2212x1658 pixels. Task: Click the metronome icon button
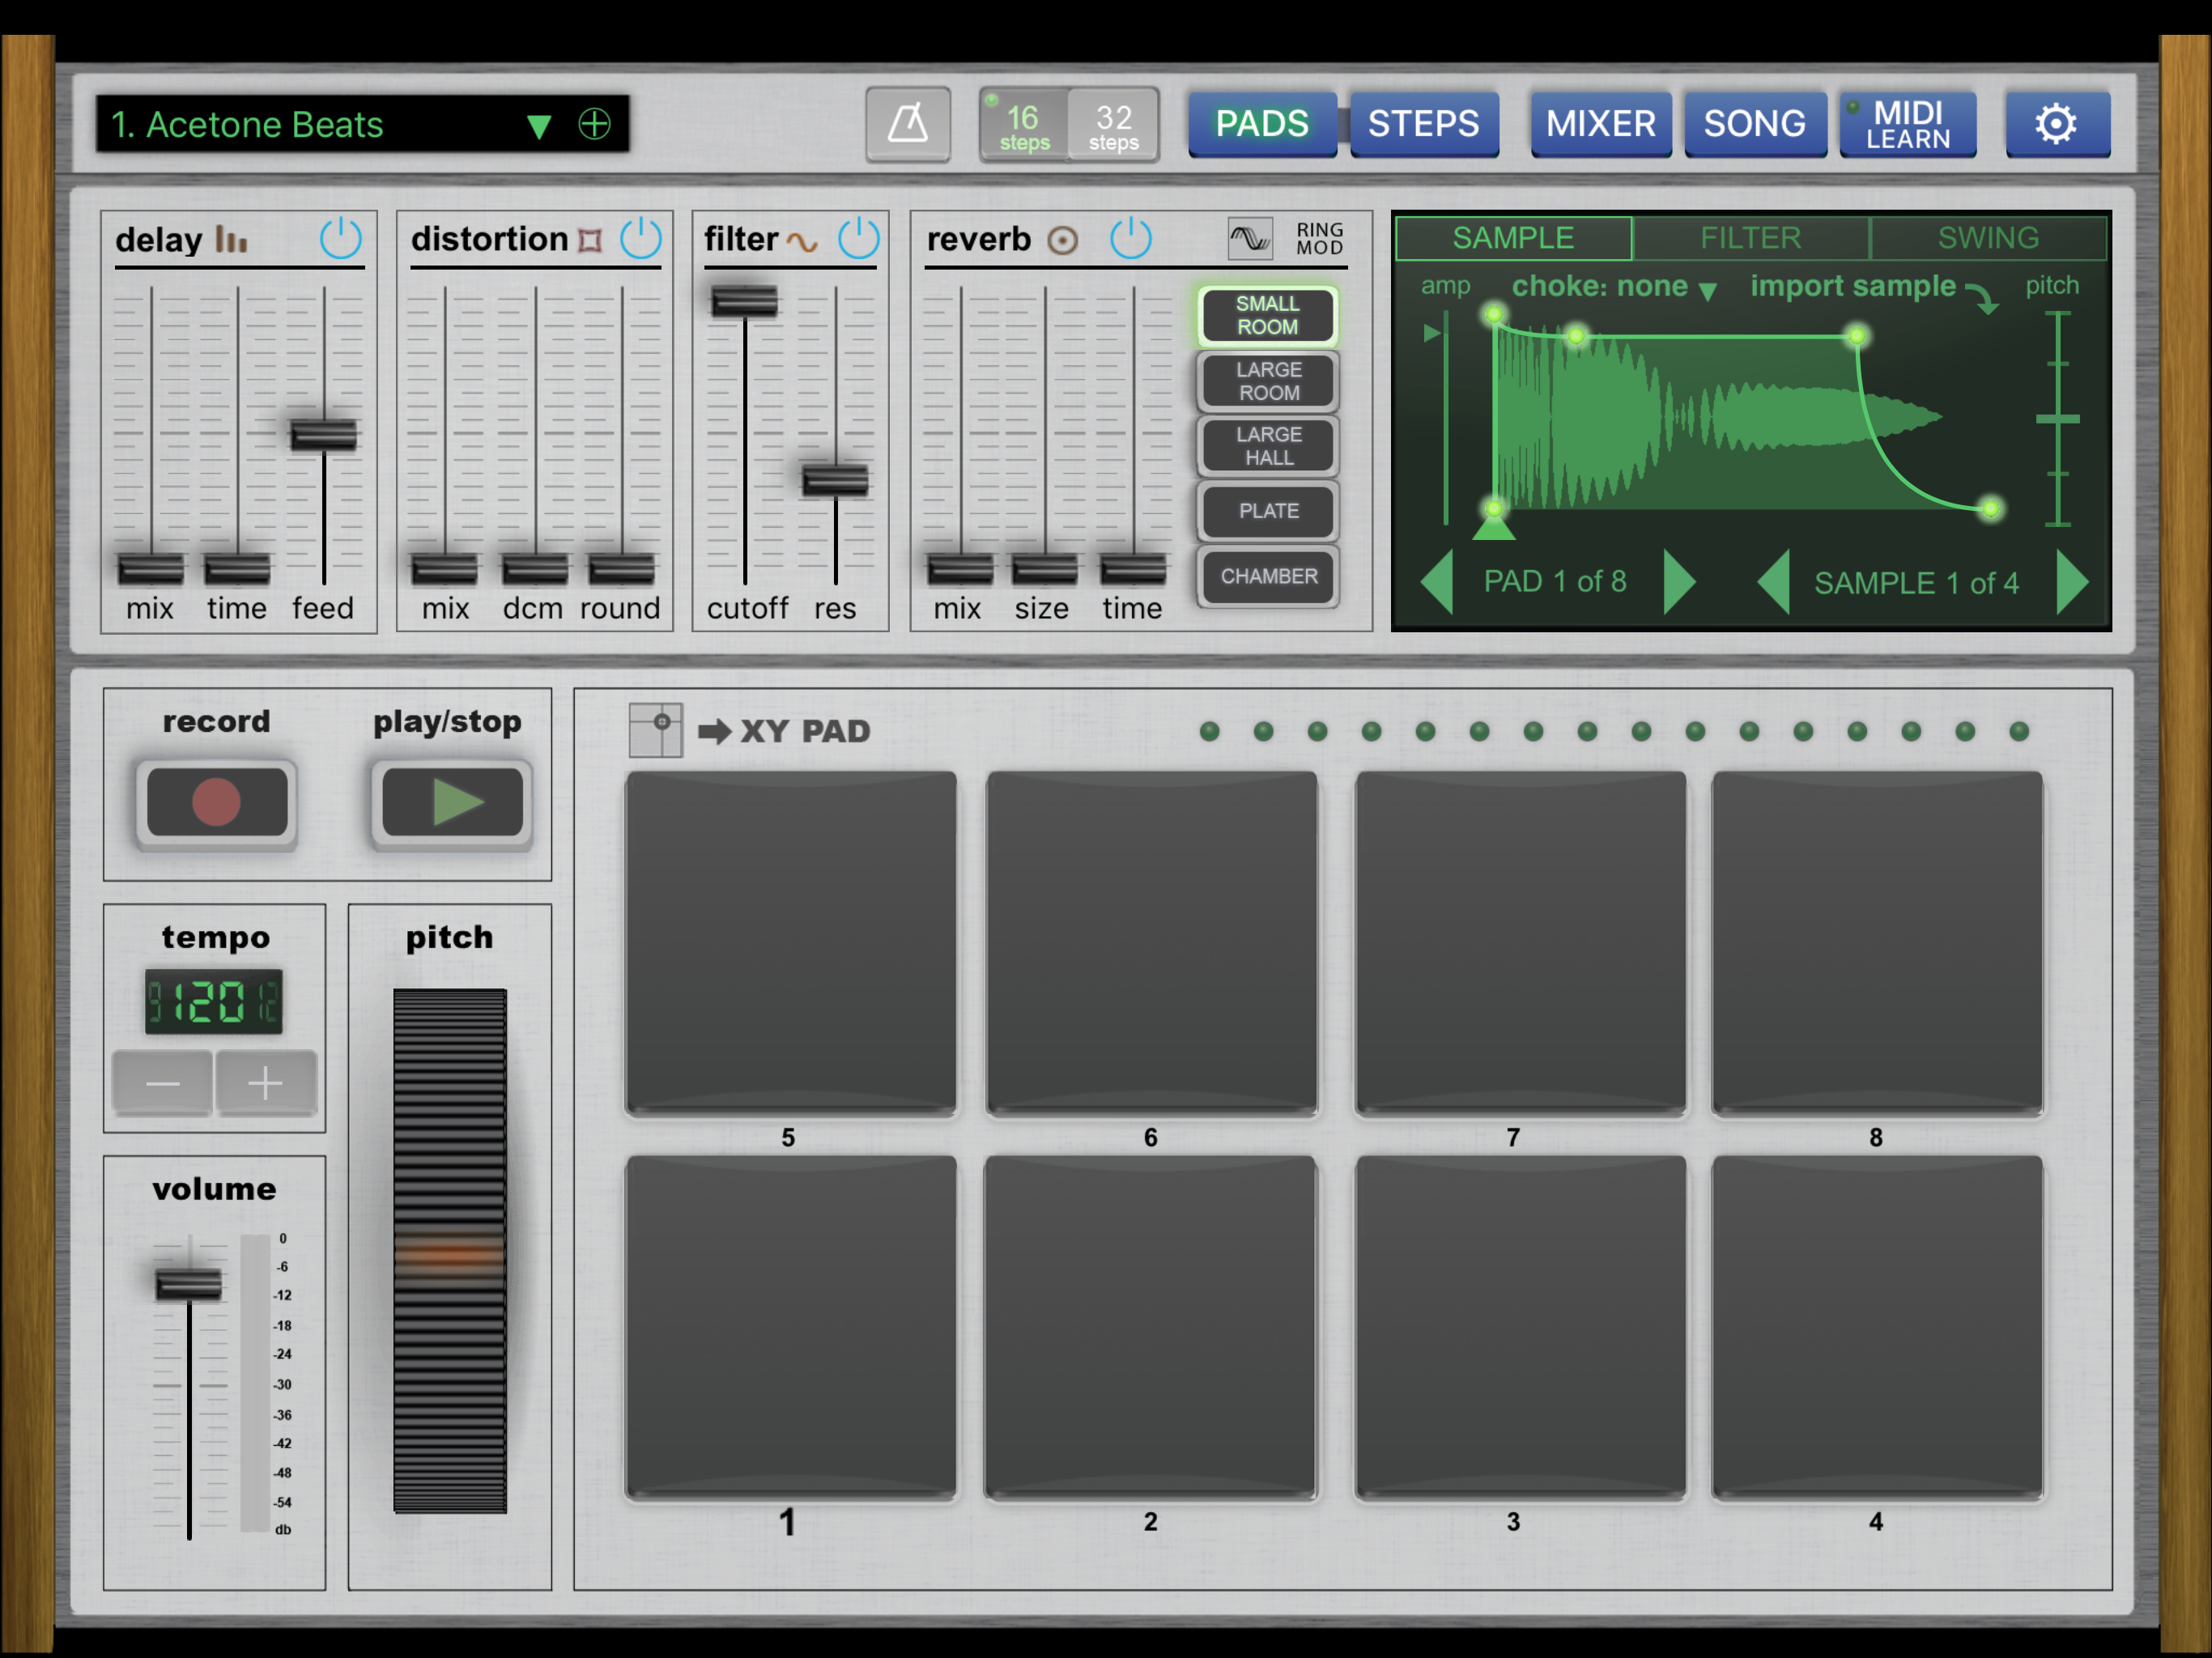click(x=907, y=124)
